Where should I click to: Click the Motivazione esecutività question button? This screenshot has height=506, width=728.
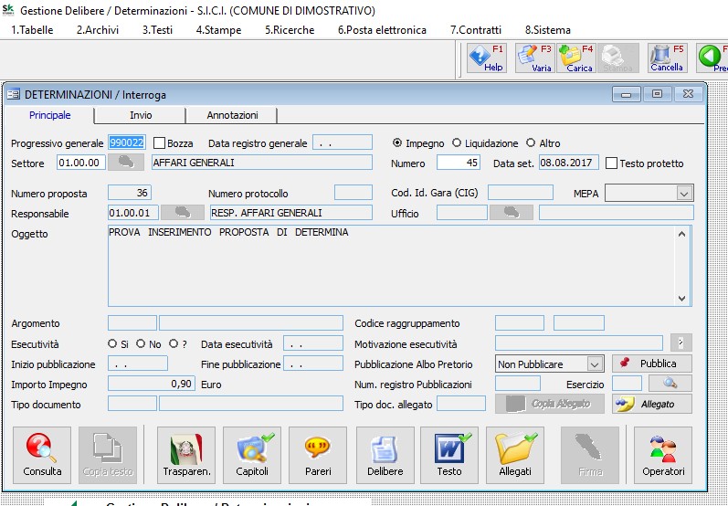coord(681,343)
